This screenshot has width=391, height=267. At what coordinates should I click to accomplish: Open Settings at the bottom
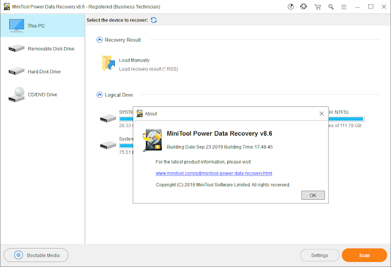(x=320, y=255)
